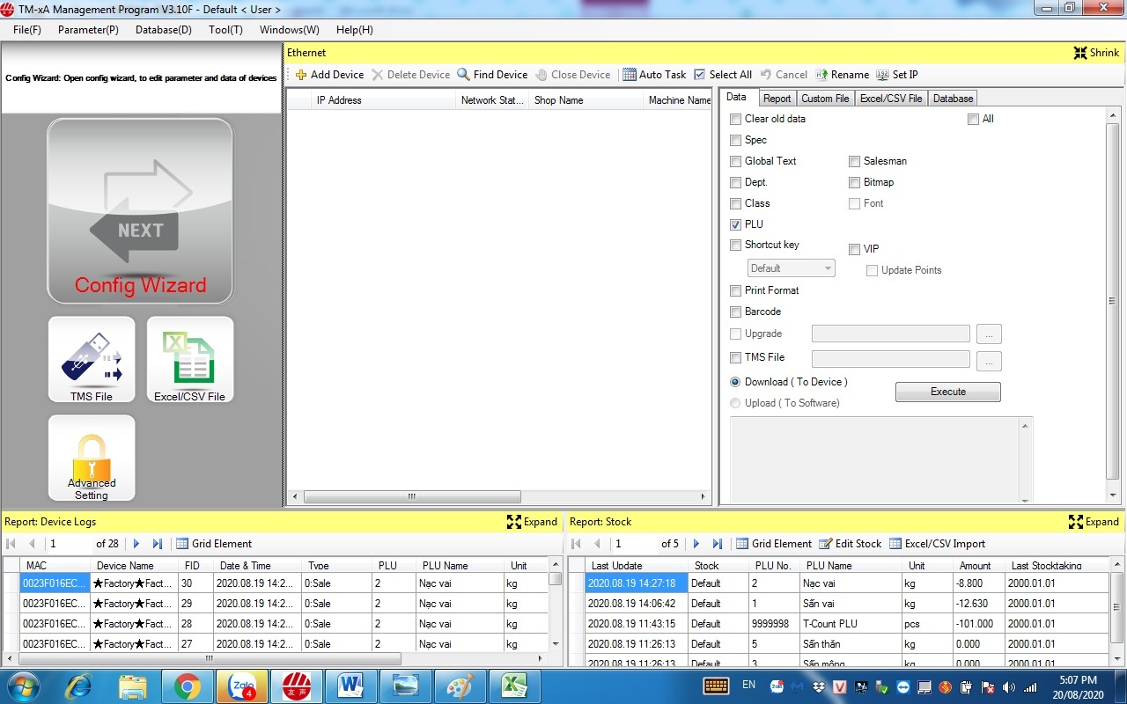
Task: Select Download (To Device) radio button
Action: tap(736, 382)
